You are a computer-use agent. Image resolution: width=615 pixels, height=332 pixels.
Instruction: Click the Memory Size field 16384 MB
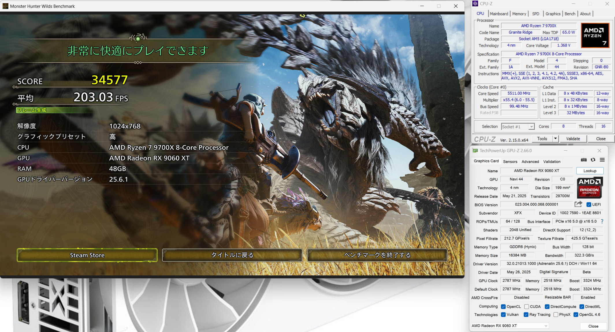517,255
